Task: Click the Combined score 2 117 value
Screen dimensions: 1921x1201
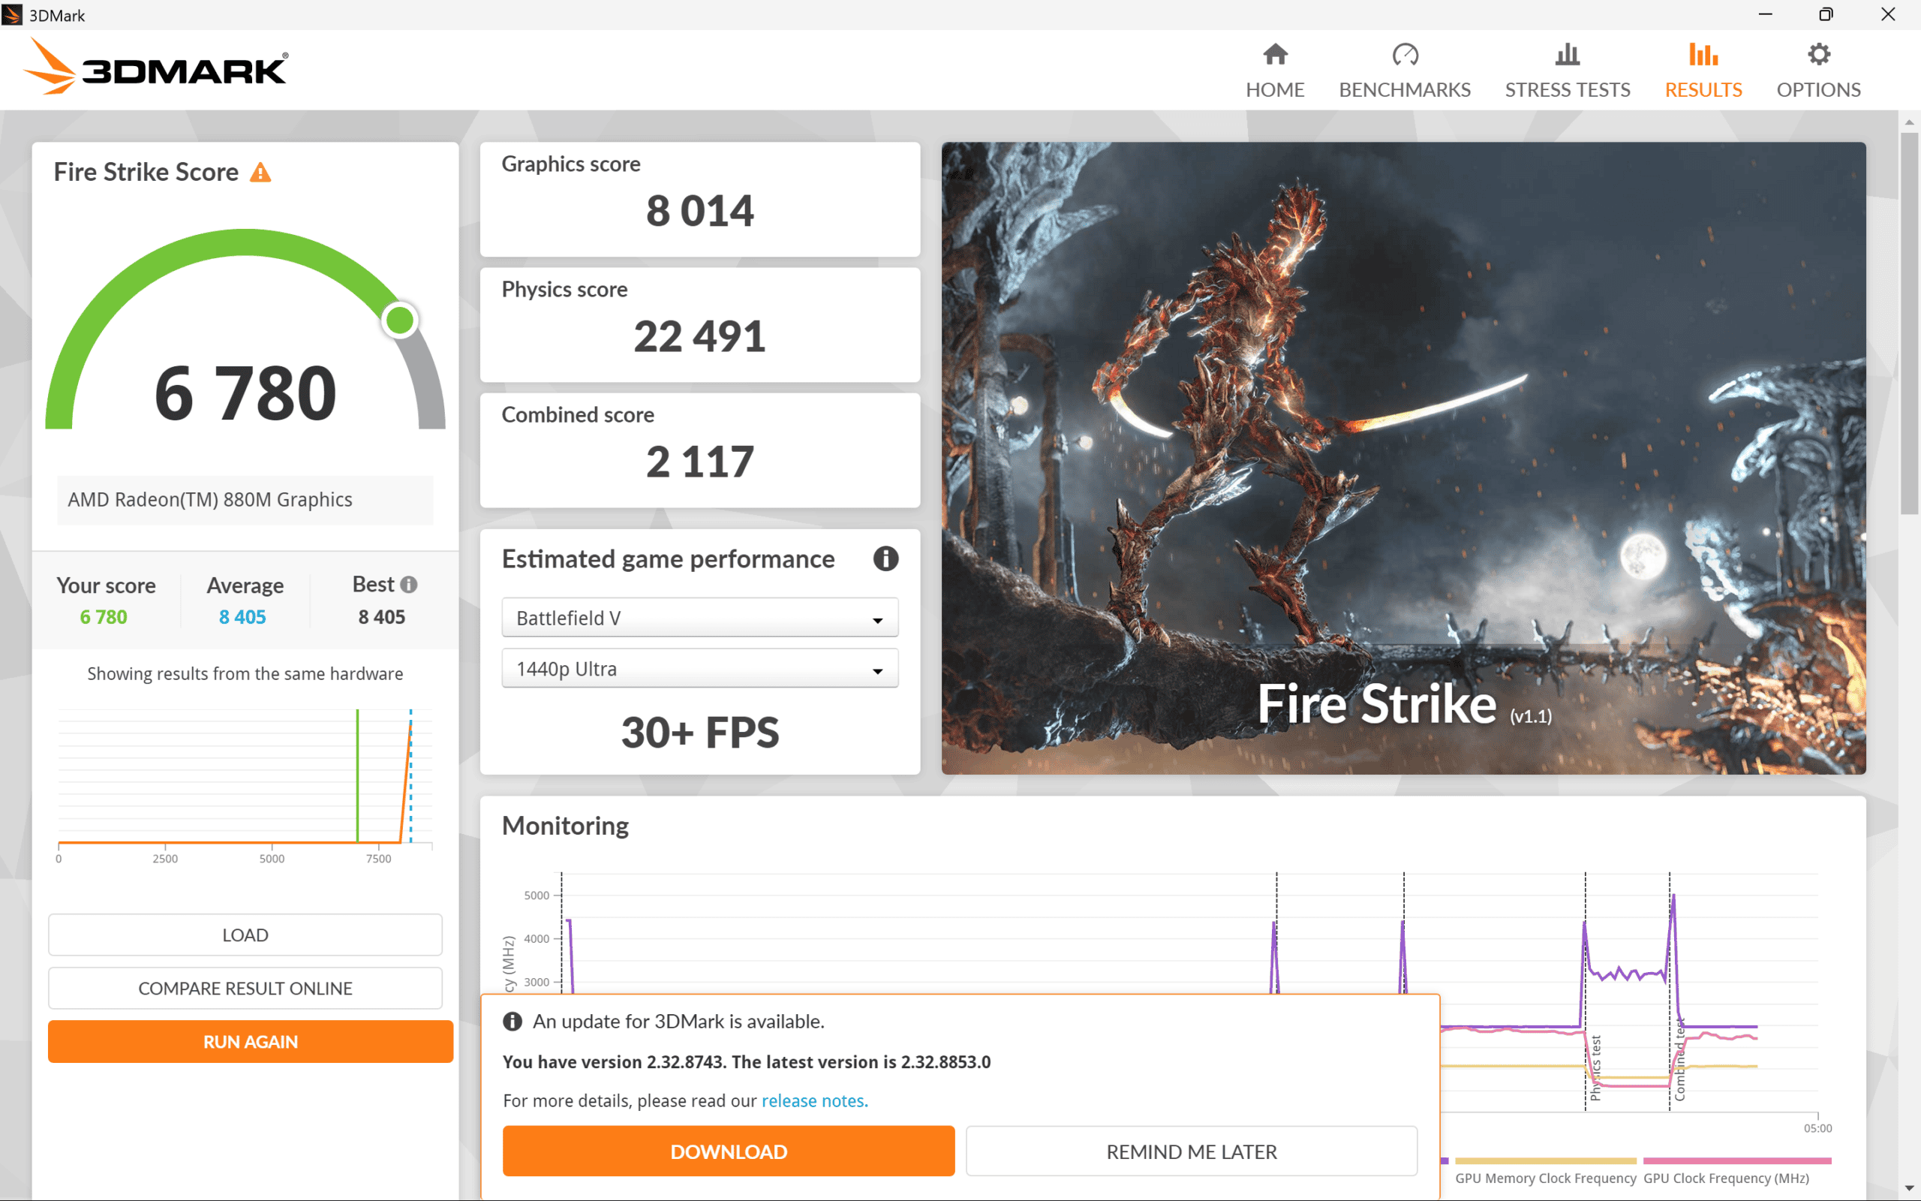Action: click(699, 462)
